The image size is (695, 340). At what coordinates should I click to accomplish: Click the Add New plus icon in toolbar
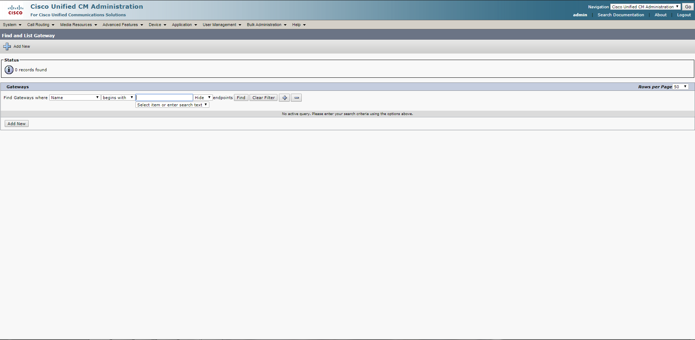7,46
